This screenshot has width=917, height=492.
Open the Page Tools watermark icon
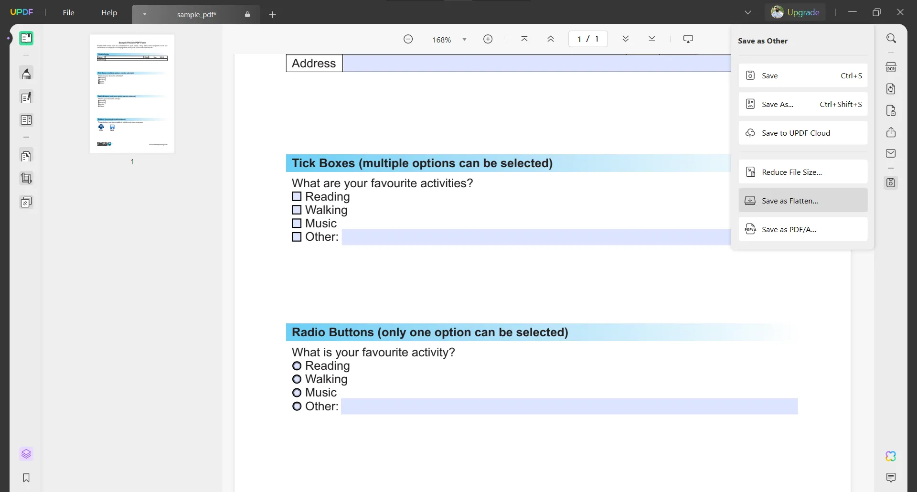(26, 203)
